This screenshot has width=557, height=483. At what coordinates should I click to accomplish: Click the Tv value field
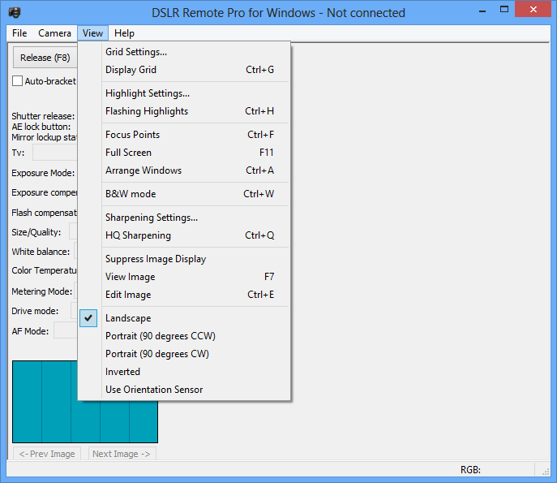tap(55, 153)
